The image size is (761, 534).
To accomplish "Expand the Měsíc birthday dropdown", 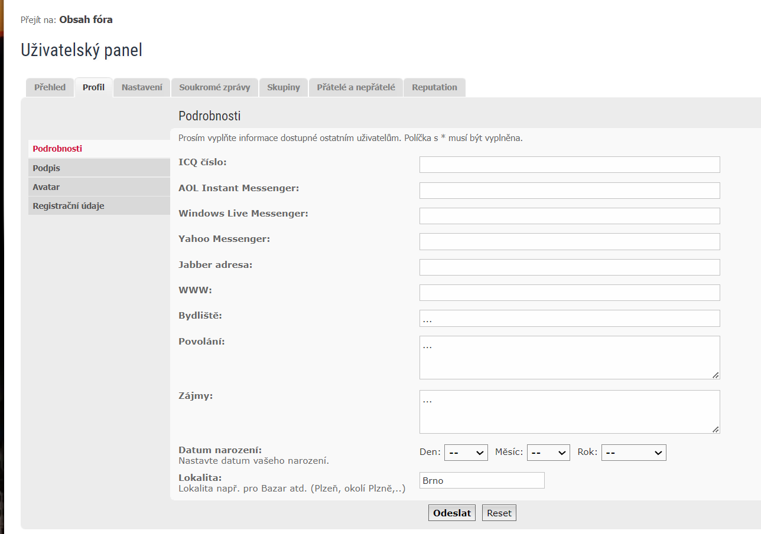I will pos(548,453).
